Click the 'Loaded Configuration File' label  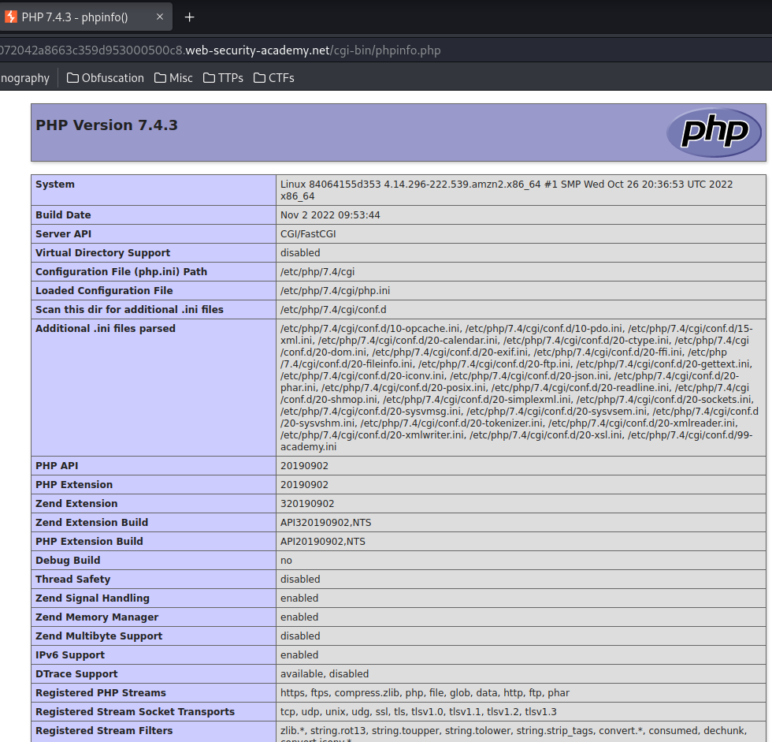[104, 291]
